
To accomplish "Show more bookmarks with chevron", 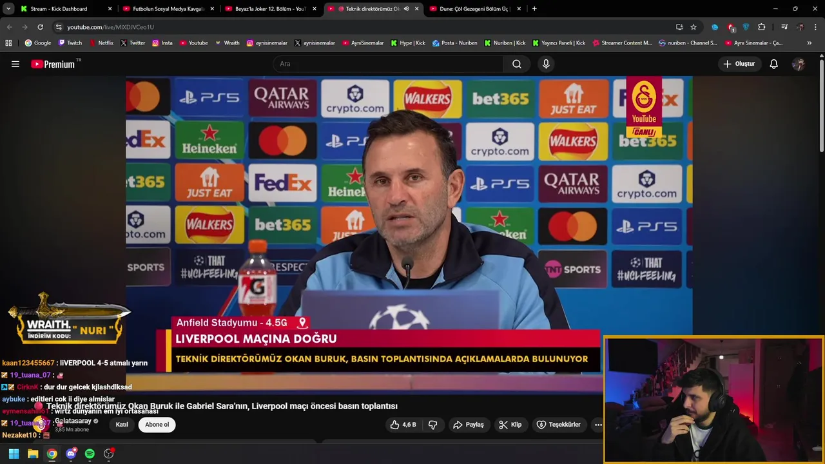I will click(810, 43).
